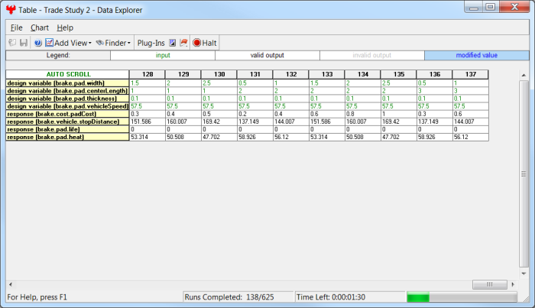This screenshot has width=535, height=308.
Task: Expand the Finder dropdown arrow
Action: (x=128, y=43)
